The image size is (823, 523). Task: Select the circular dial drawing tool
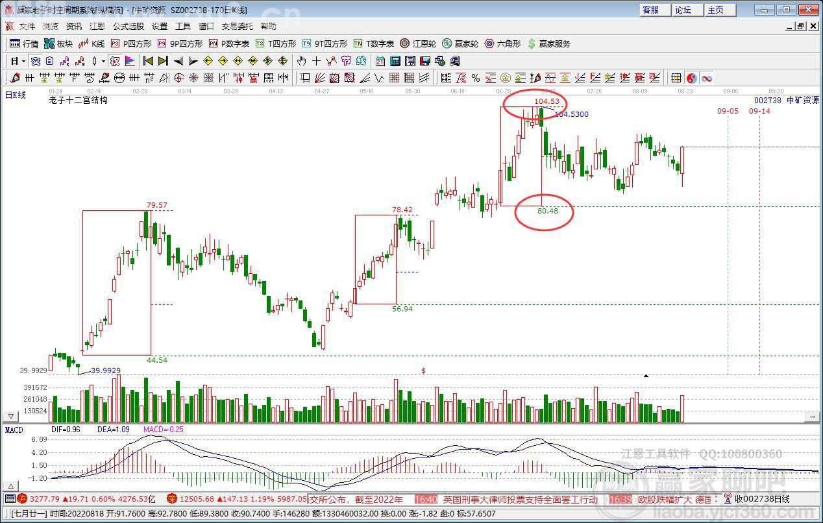(119, 78)
